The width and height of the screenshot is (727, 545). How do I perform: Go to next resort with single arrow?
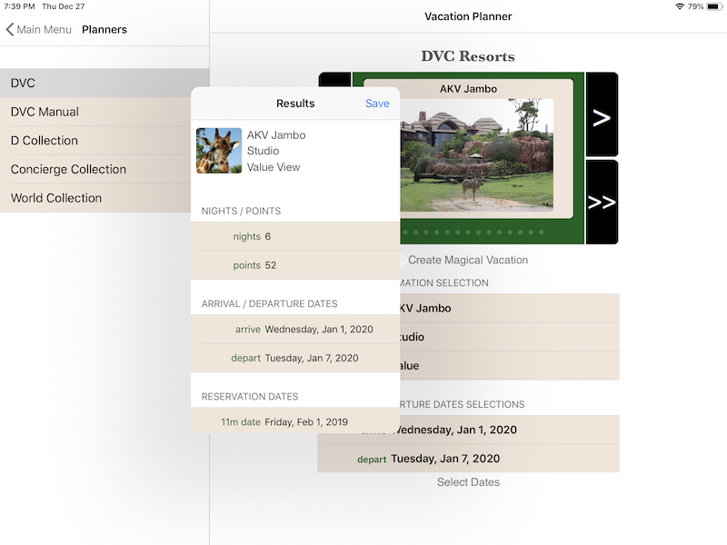click(x=602, y=114)
